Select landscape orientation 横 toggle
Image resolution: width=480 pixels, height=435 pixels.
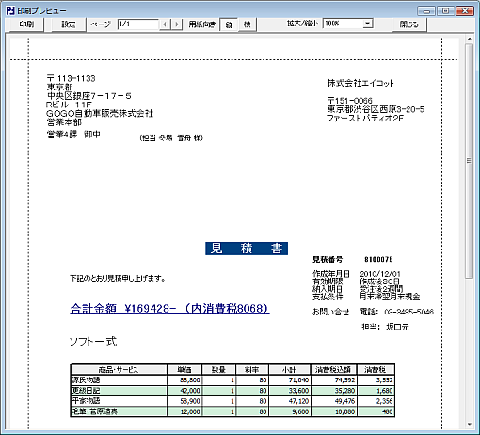click(248, 24)
